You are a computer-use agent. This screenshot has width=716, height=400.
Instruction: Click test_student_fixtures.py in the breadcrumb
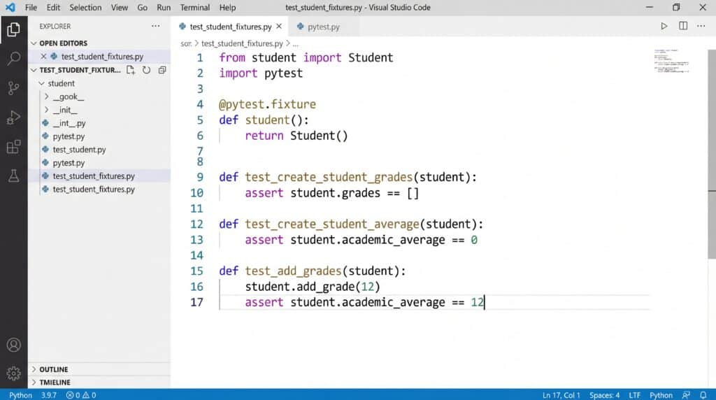coord(242,43)
